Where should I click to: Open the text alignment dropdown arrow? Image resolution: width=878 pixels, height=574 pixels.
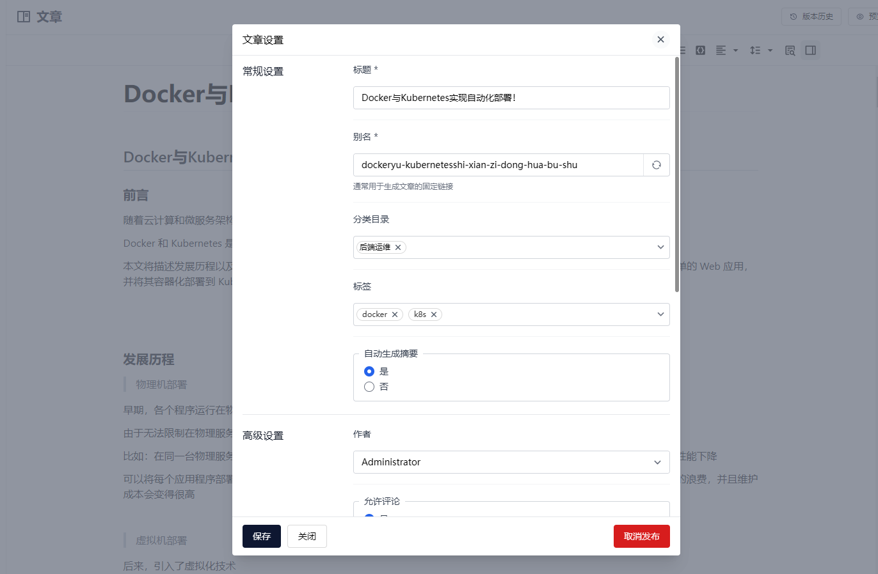click(736, 50)
